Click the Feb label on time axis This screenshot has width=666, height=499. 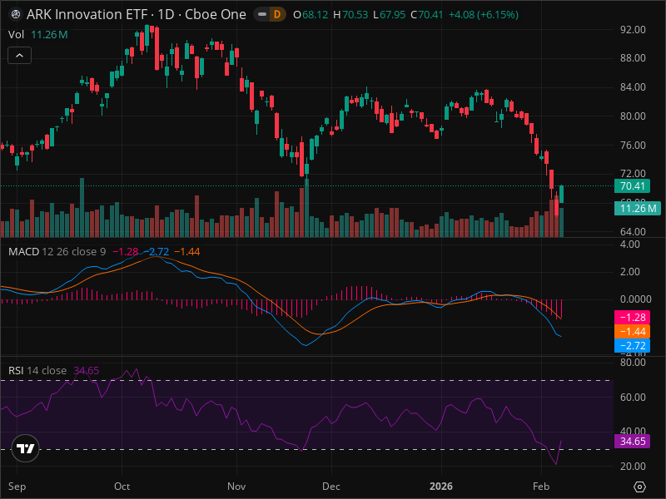(x=541, y=487)
